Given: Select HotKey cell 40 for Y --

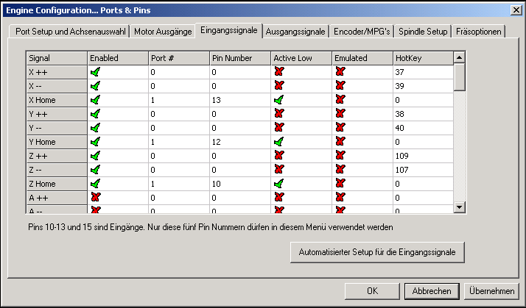Looking at the screenshot, I should (423, 128).
